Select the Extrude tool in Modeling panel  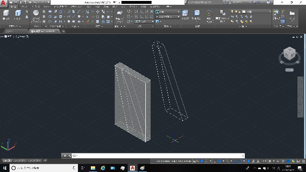pos(18,13)
